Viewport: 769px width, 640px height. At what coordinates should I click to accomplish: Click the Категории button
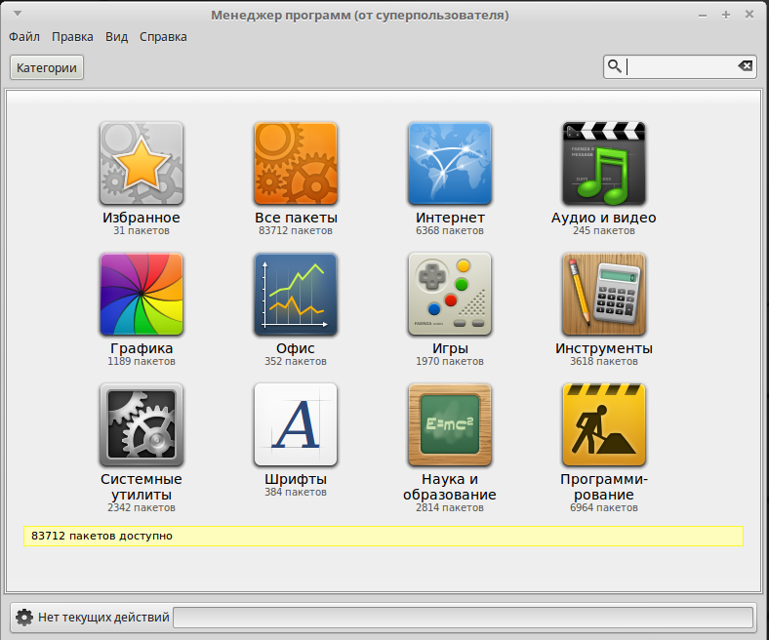[x=47, y=67]
